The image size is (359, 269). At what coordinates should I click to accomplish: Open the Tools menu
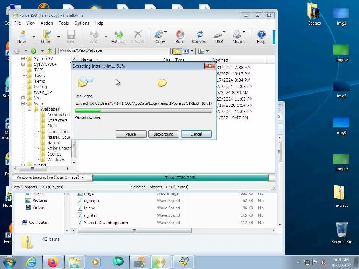pyautogui.click(x=63, y=23)
